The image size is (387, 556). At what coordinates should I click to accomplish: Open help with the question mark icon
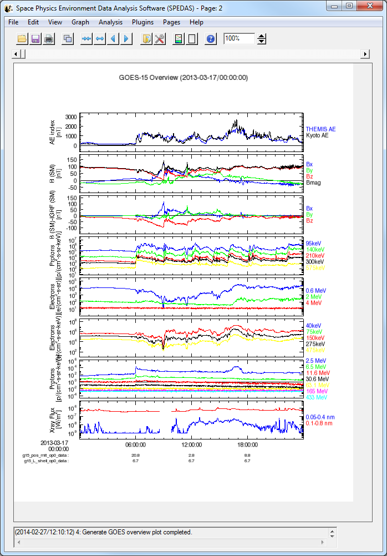point(211,39)
